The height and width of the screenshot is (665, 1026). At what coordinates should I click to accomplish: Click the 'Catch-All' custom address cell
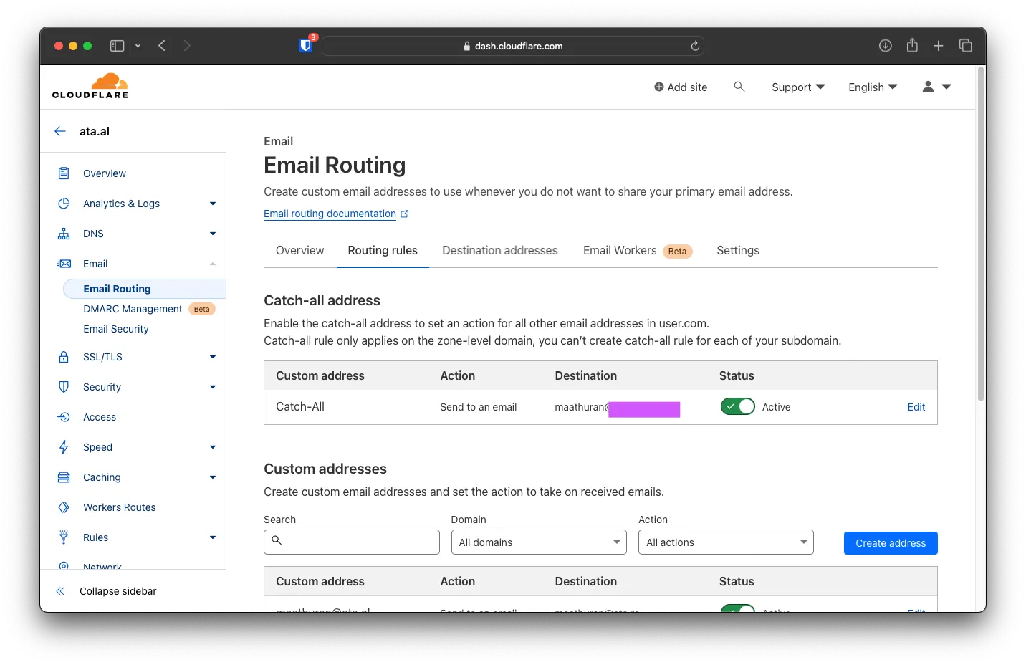tap(300, 406)
